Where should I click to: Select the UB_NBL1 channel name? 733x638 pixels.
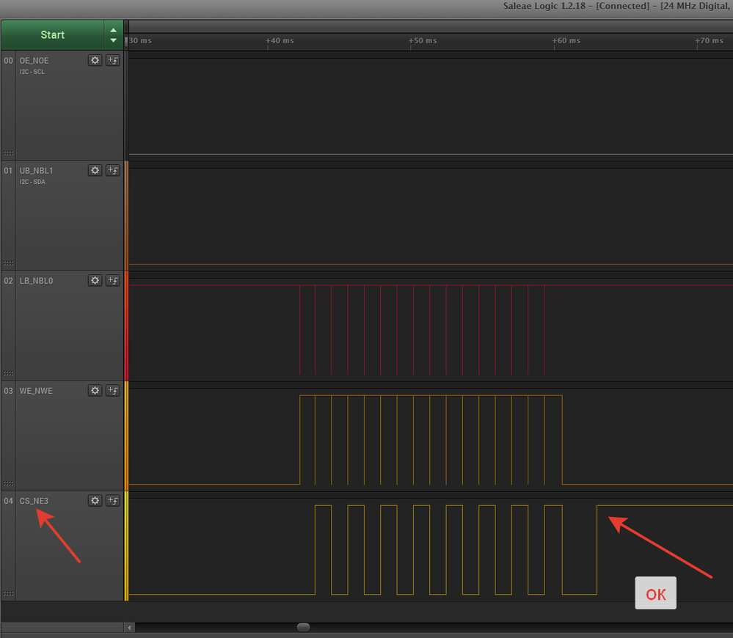(36, 171)
